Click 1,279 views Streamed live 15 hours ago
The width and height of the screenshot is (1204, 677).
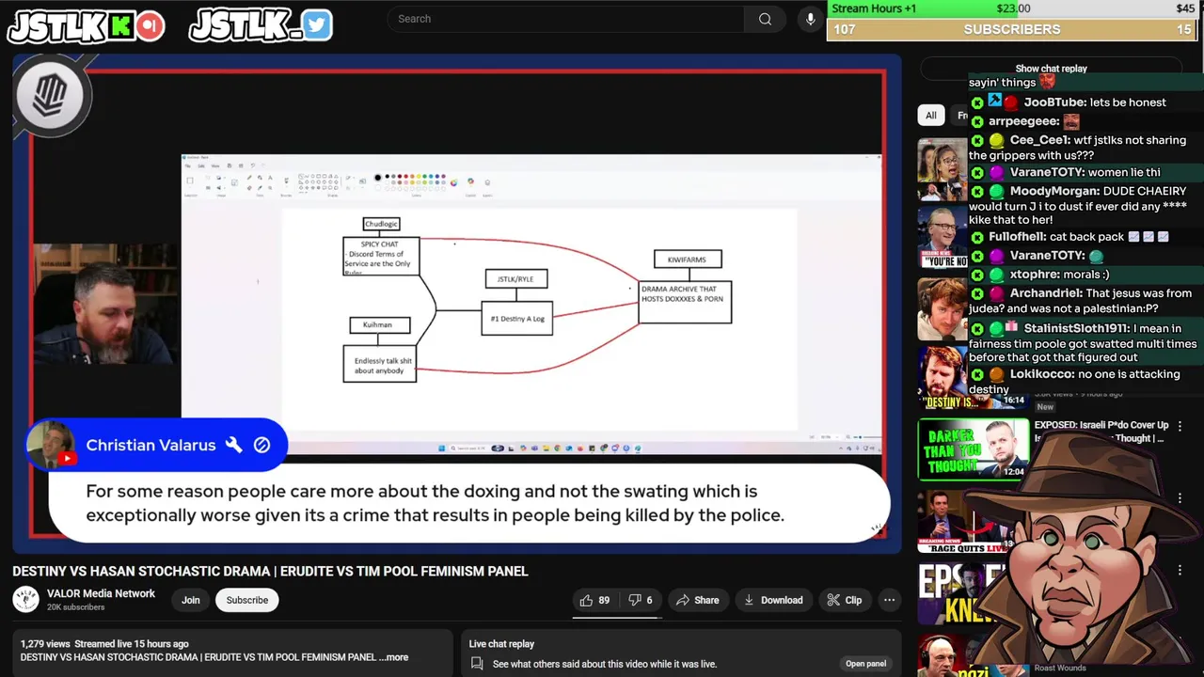[104, 644]
